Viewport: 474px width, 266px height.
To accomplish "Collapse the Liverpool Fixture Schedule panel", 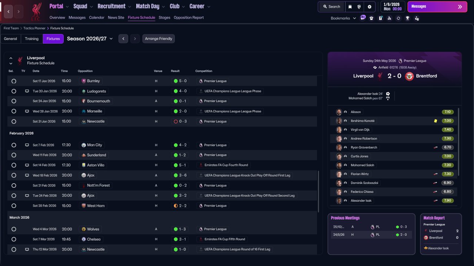I will [x=11, y=58].
